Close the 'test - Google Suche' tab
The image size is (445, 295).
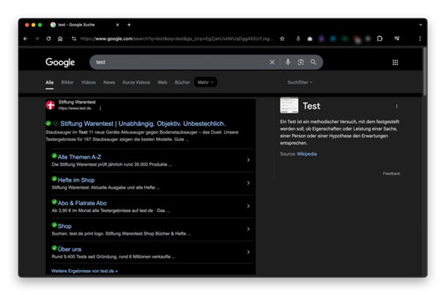(118, 25)
